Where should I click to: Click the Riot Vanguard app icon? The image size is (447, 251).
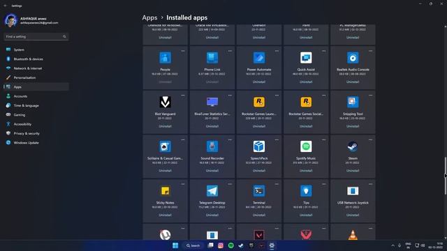click(x=165, y=102)
